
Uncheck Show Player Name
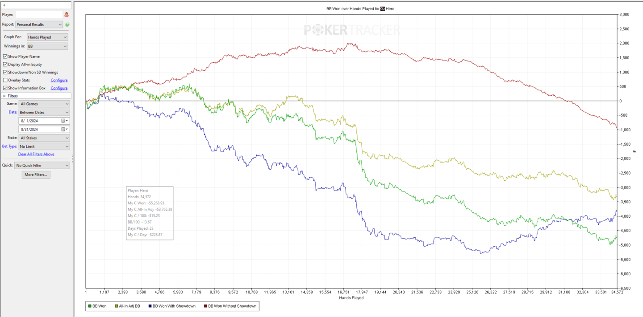point(5,57)
